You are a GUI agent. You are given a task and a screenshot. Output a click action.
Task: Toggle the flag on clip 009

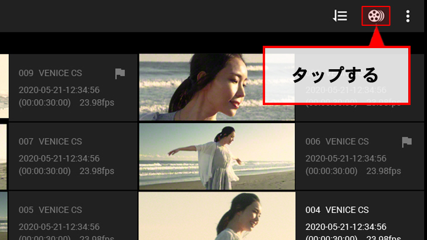[x=120, y=73]
